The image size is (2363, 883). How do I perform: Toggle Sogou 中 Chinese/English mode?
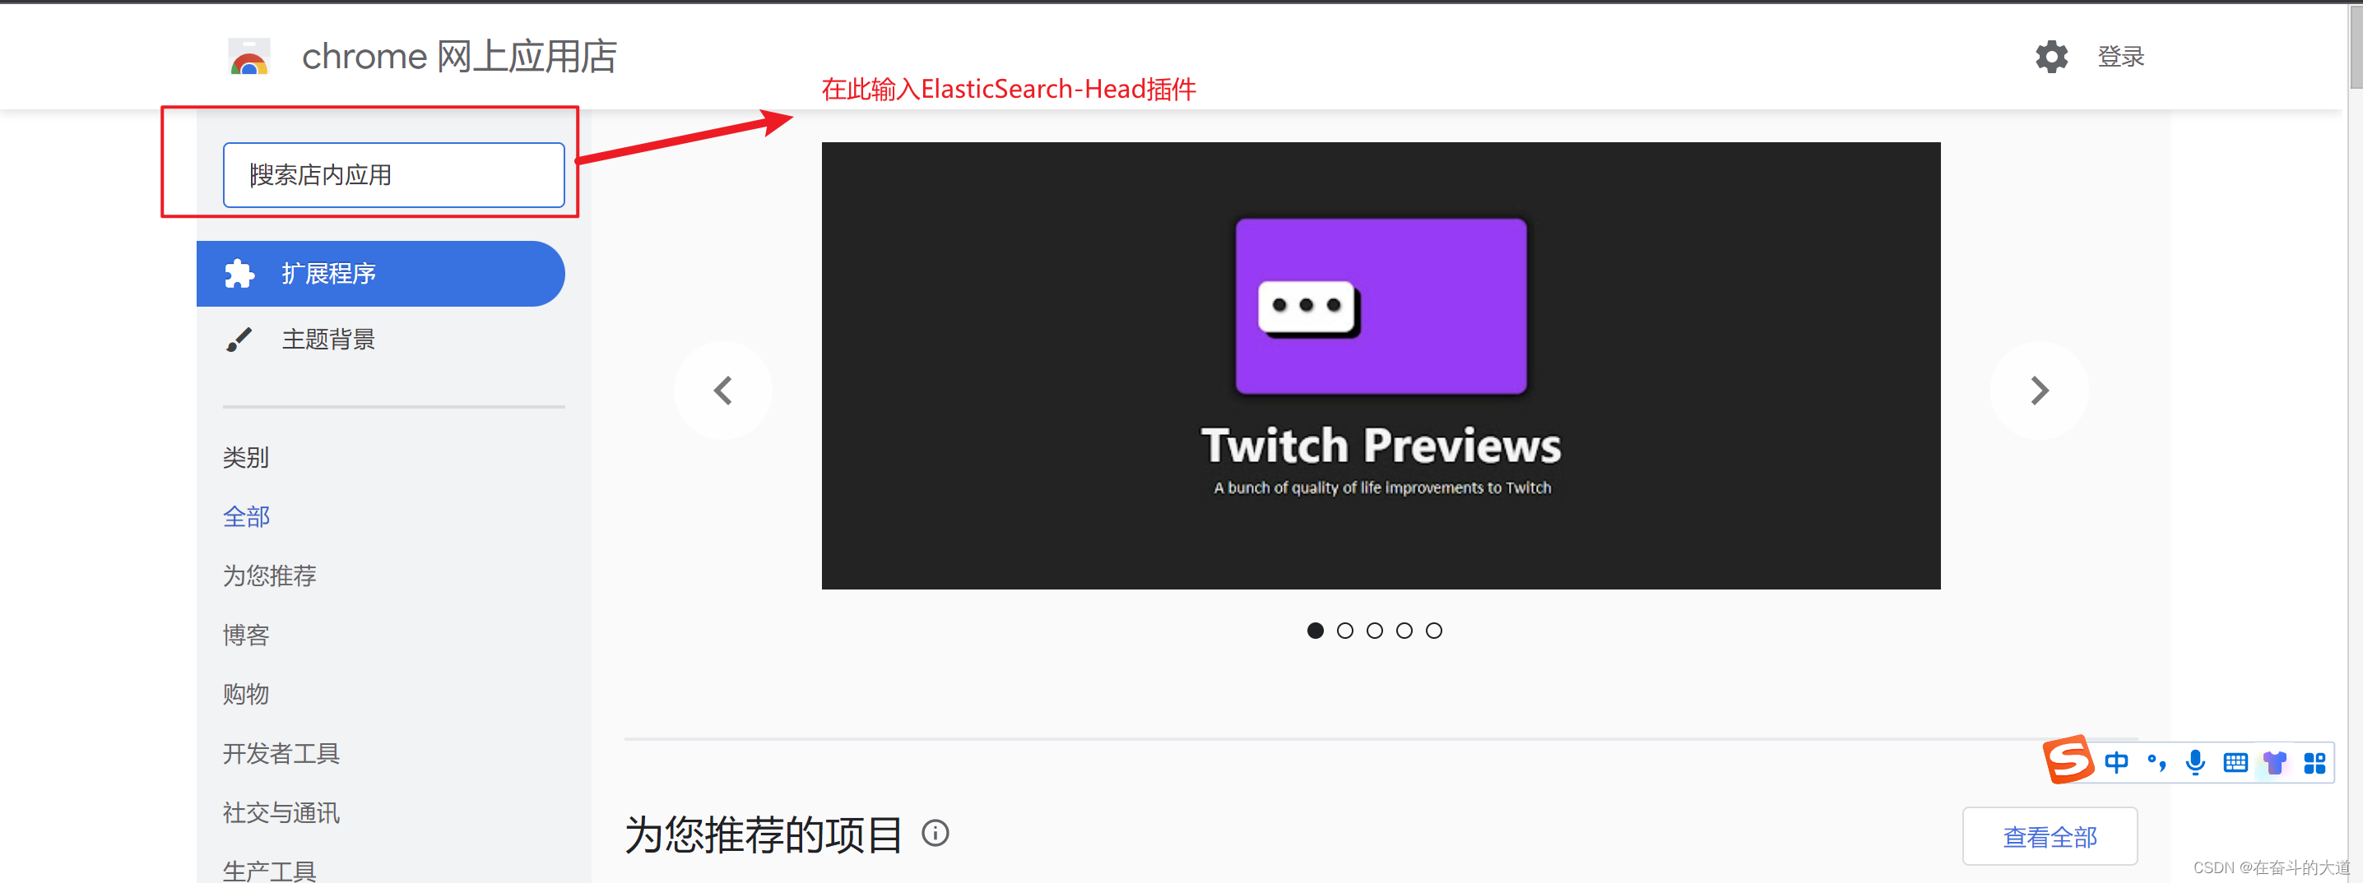(2116, 763)
